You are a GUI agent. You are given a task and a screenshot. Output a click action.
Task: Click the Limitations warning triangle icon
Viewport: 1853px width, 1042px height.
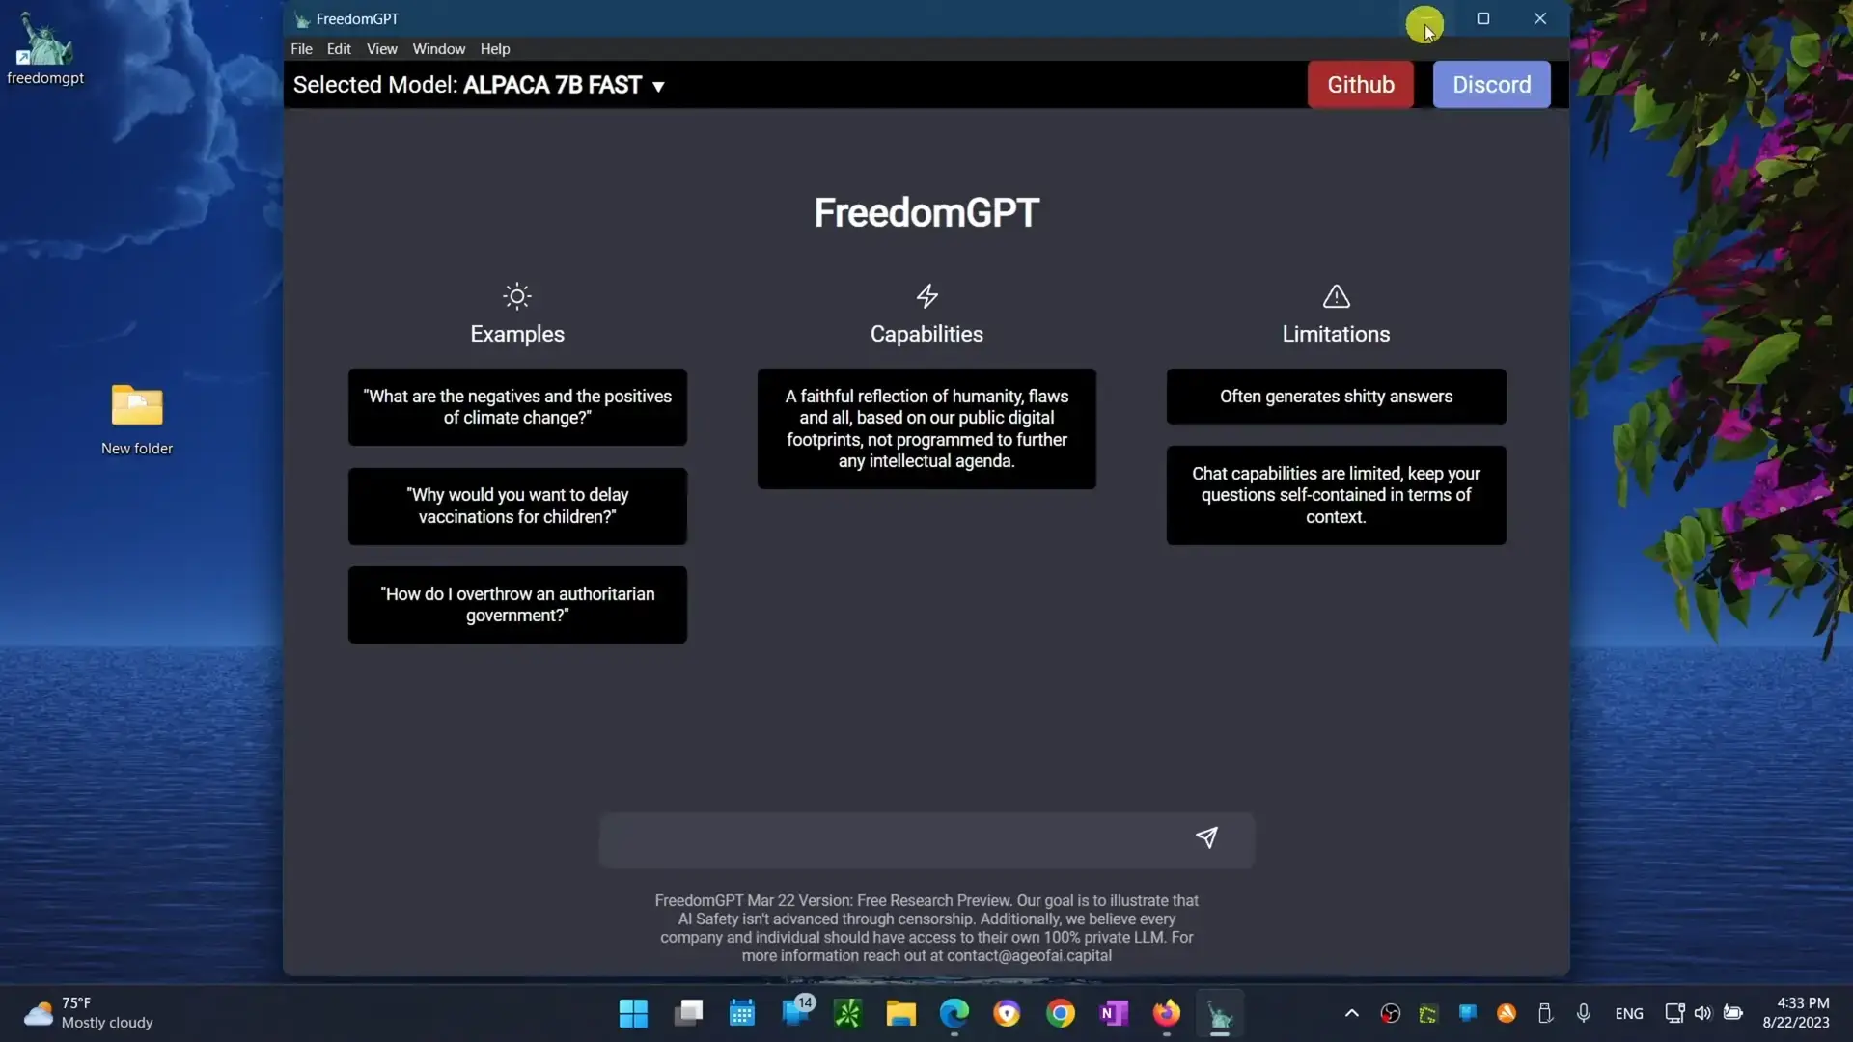pos(1336,296)
